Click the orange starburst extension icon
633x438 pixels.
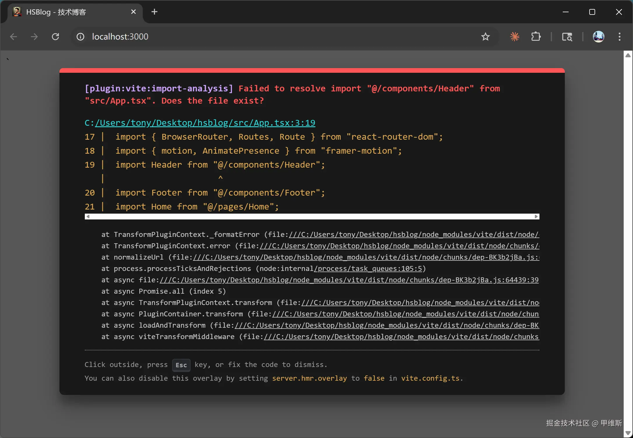coord(515,37)
